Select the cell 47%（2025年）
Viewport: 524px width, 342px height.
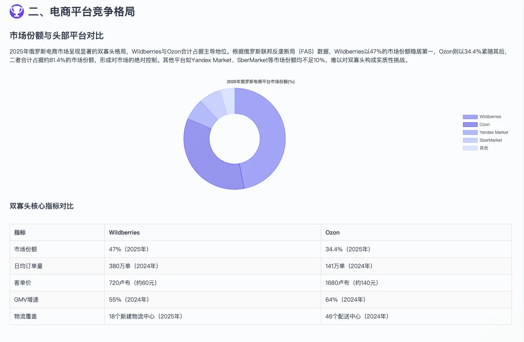[x=213, y=249]
